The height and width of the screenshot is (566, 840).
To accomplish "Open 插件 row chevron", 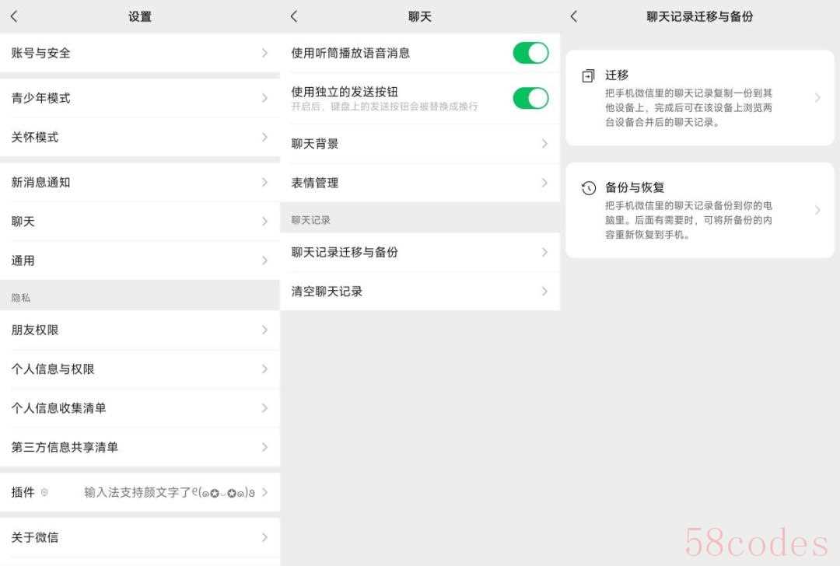I will tap(264, 492).
